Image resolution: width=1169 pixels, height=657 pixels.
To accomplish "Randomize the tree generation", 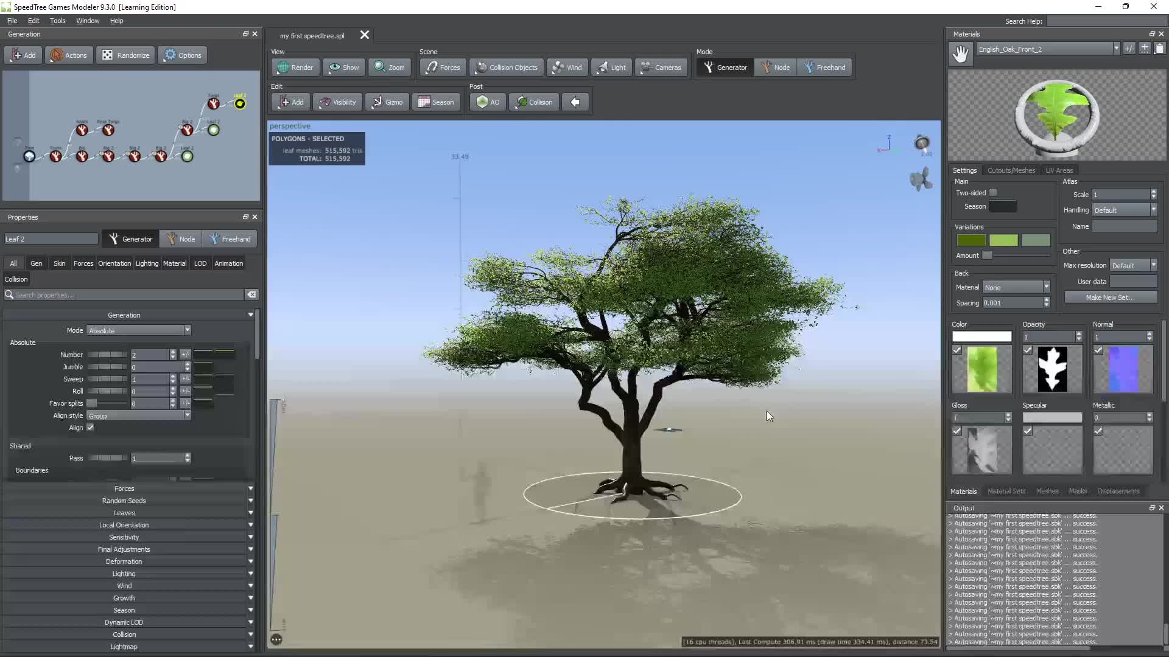I will 125,55.
